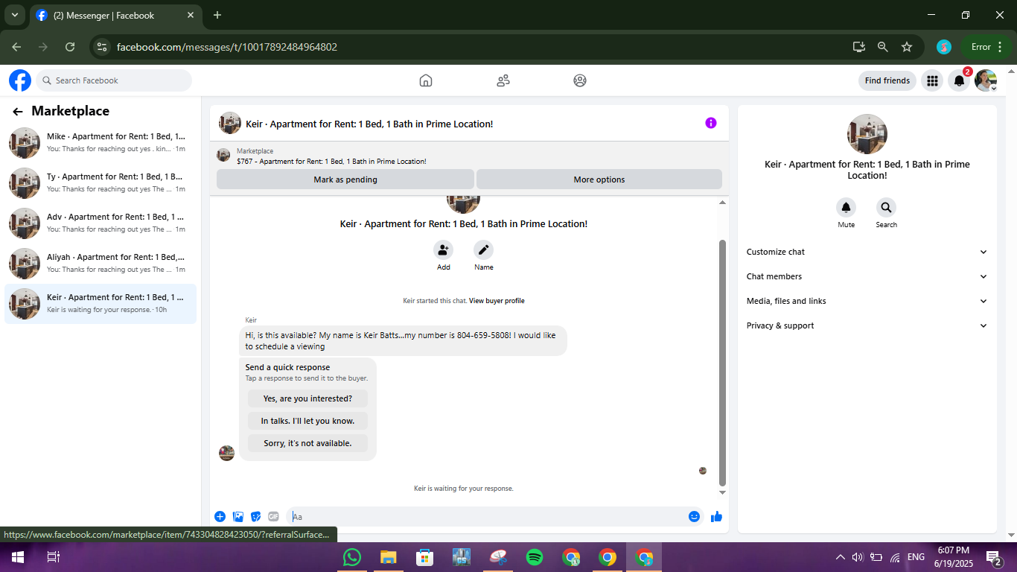Switch to the Messenger Facebook browser tab

click(115, 15)
